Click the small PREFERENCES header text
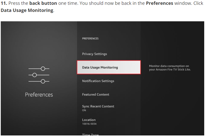Viewport: 206px width, 138px height. coord(90,39)
